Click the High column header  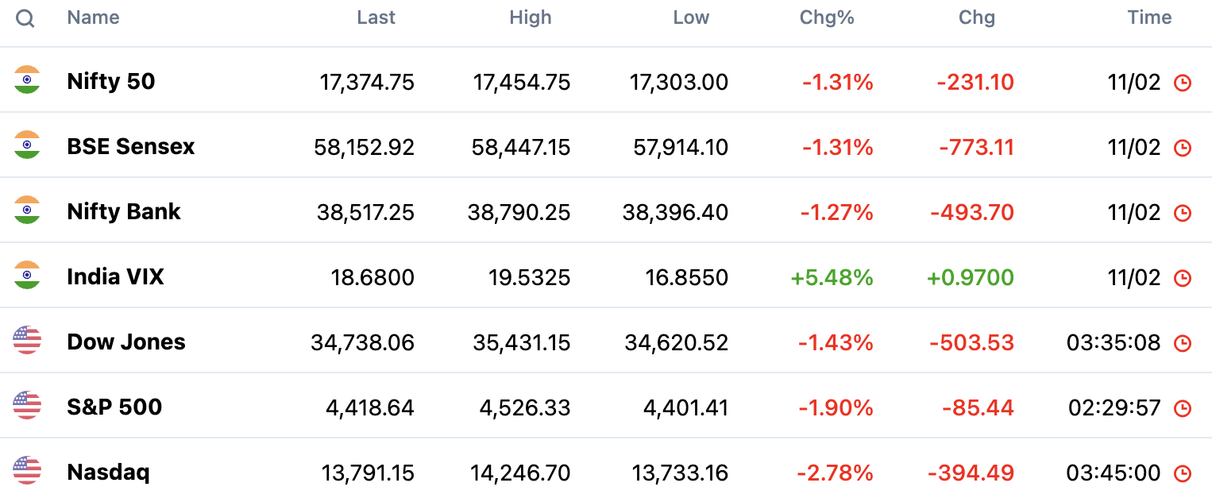click(x=530, y=17)
